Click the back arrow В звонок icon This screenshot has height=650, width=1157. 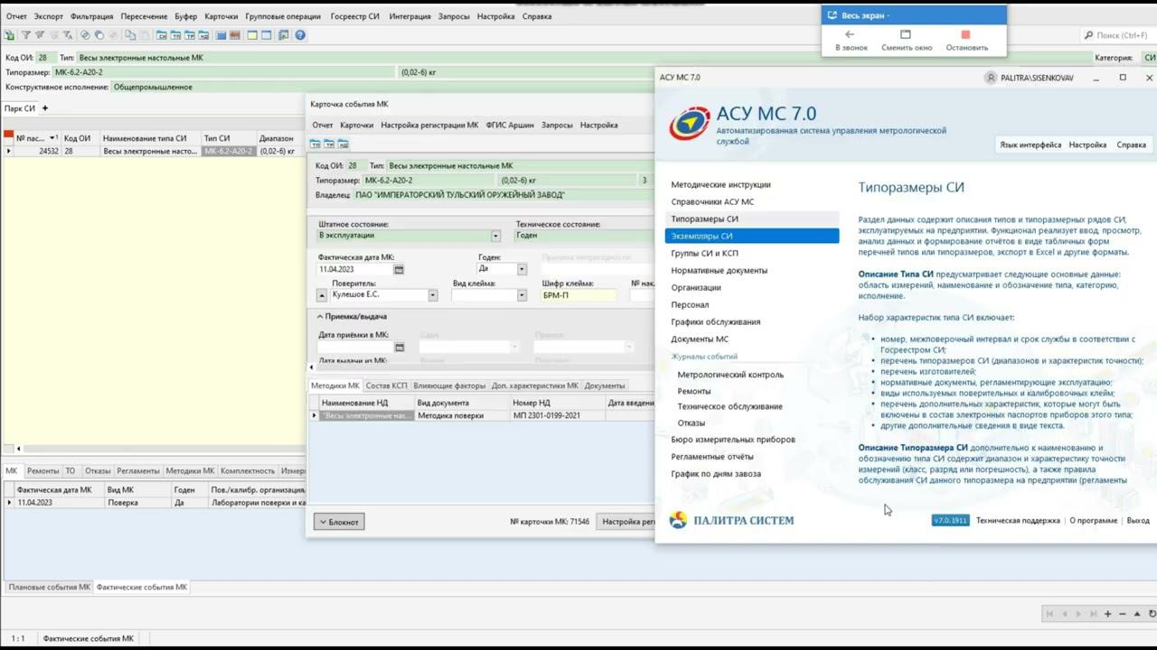tap(850, 34)
